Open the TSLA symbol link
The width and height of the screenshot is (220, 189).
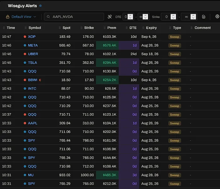(x=32, y=63)
